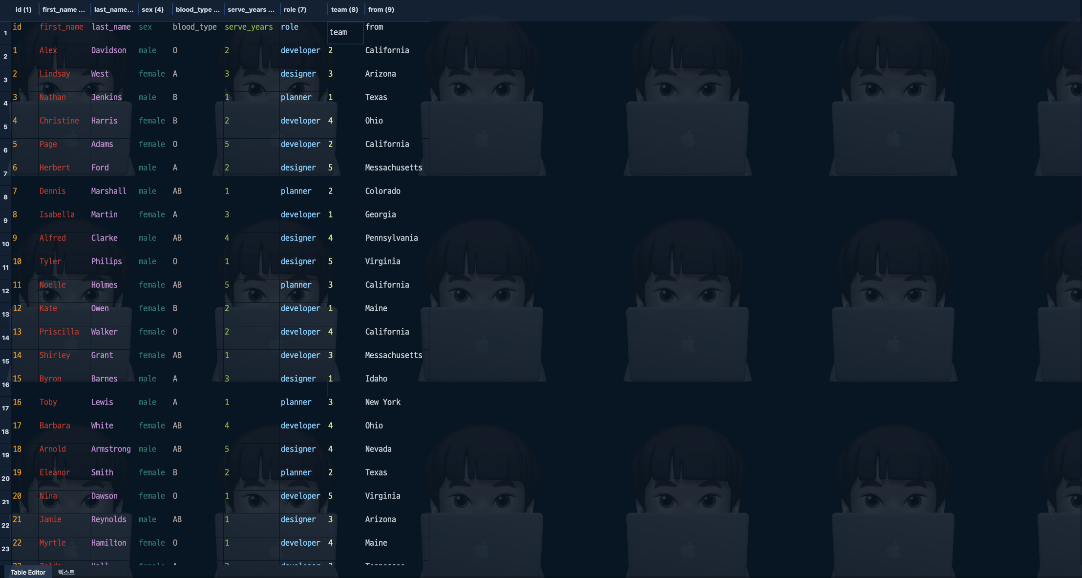Select row number 17 in the gutter
Image resolution: width=1082 pixels, height=578 pixels.
5,408
